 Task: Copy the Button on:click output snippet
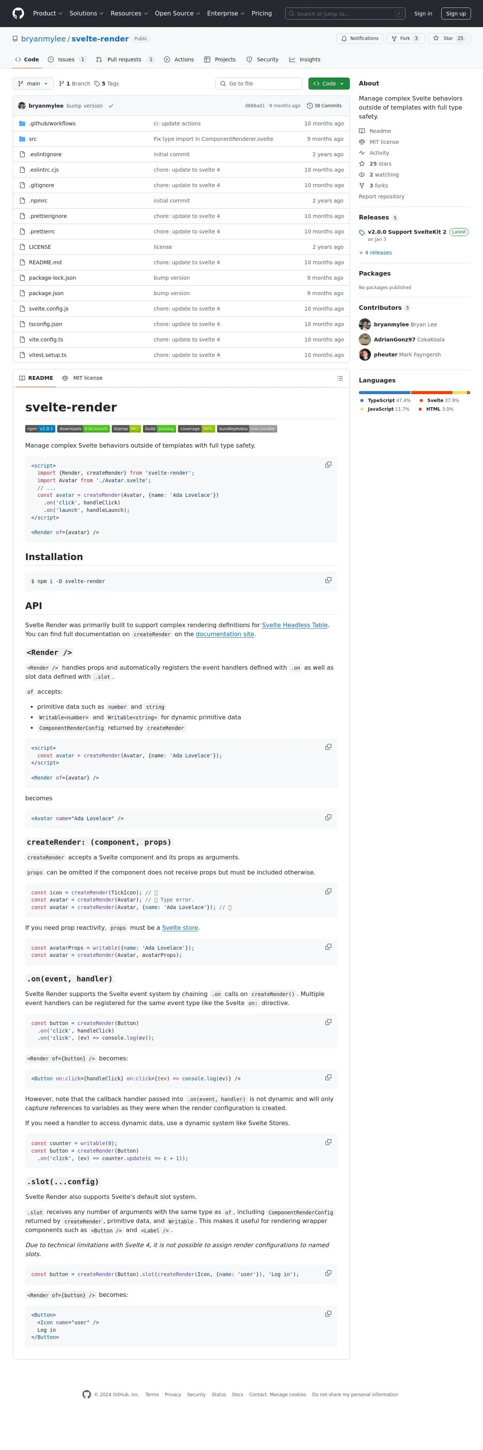click(x=328, y=1077)
